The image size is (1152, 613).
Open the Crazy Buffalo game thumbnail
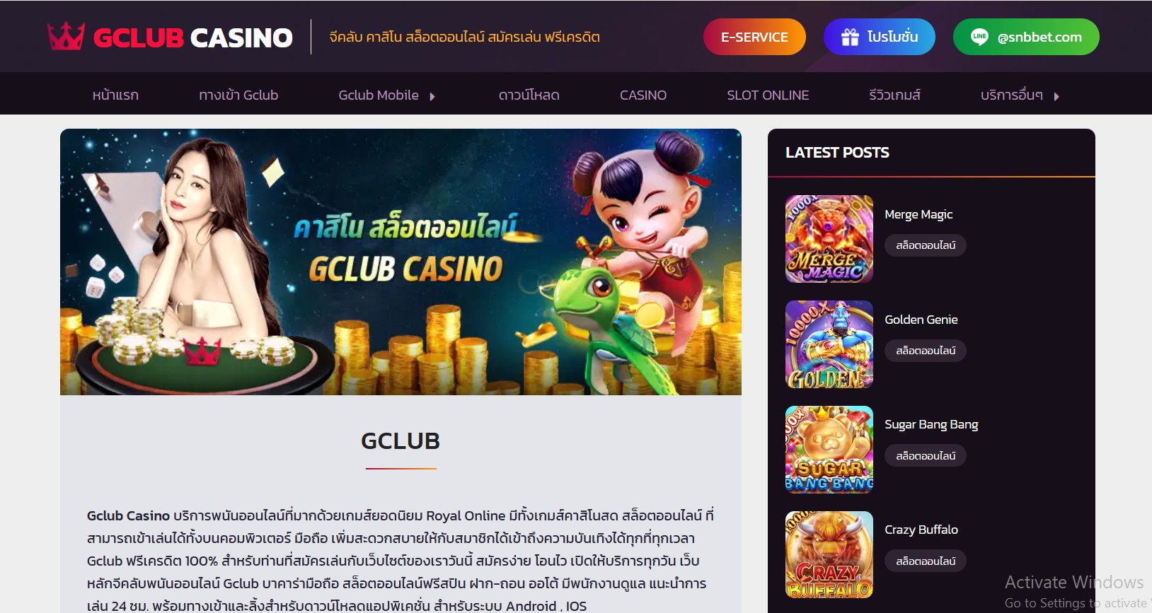829,555
